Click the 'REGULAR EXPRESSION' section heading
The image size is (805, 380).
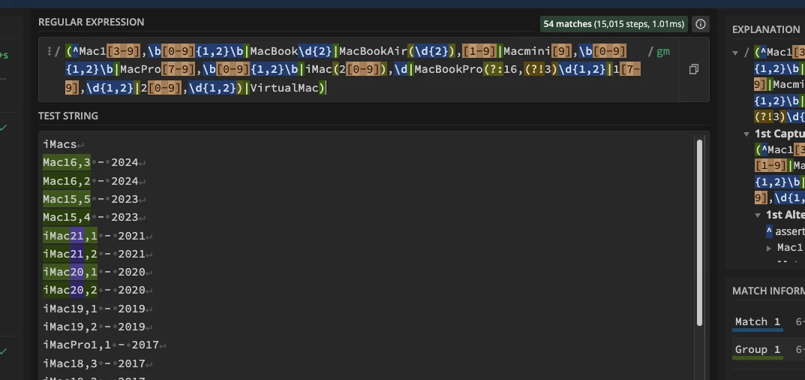point(92,22)
